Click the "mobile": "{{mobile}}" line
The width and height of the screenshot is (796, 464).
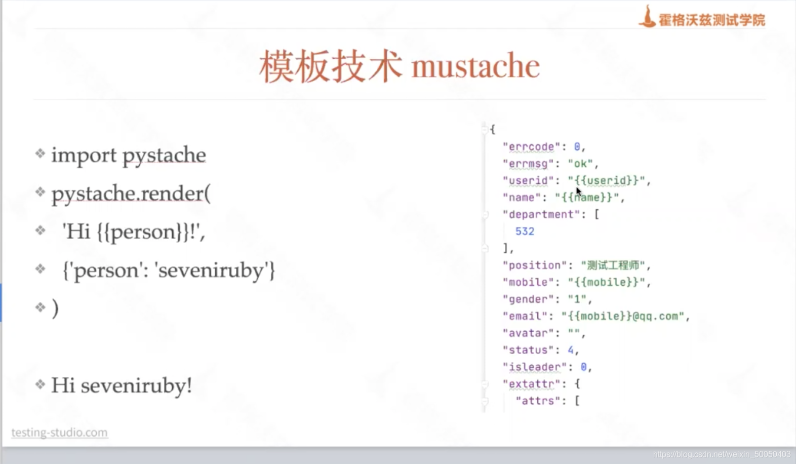[576, 282]
